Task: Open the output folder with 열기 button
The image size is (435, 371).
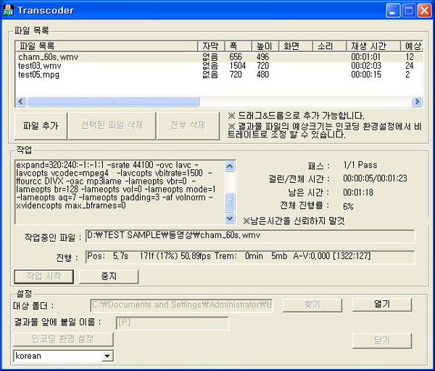Action: coord(382,304)
